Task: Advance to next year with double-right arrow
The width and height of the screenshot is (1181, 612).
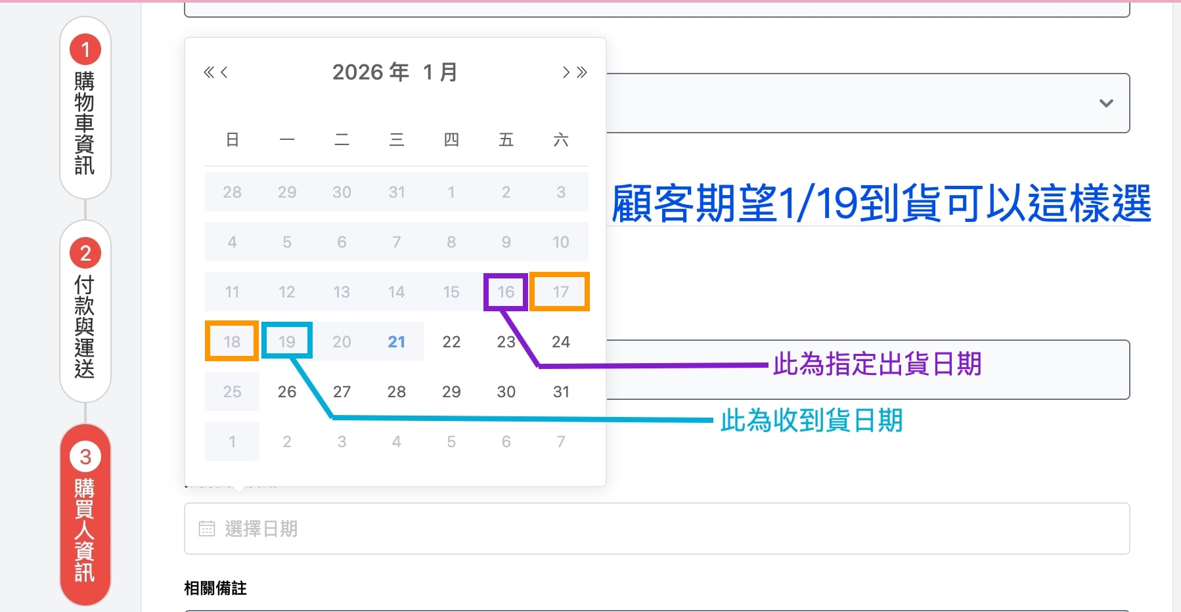Action: click(x=582, y=72)
